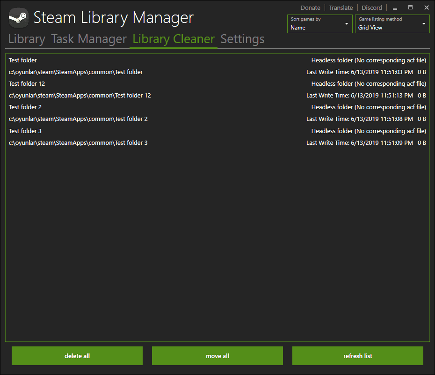Click the Donate link
Image resolution: width=435 pixels, height=375 pixels.
pos(311,8)
